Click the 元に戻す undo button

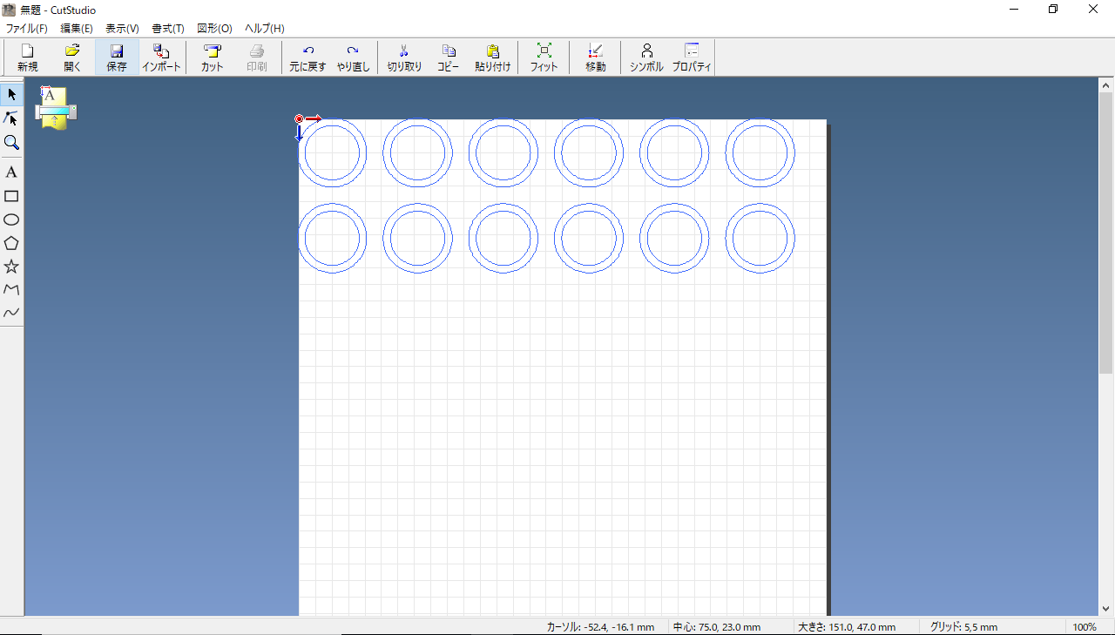pos(307,57)
